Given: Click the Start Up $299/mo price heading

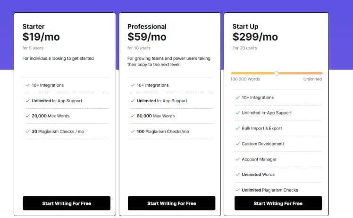Looking at the screenshot, I should [255, 37].
